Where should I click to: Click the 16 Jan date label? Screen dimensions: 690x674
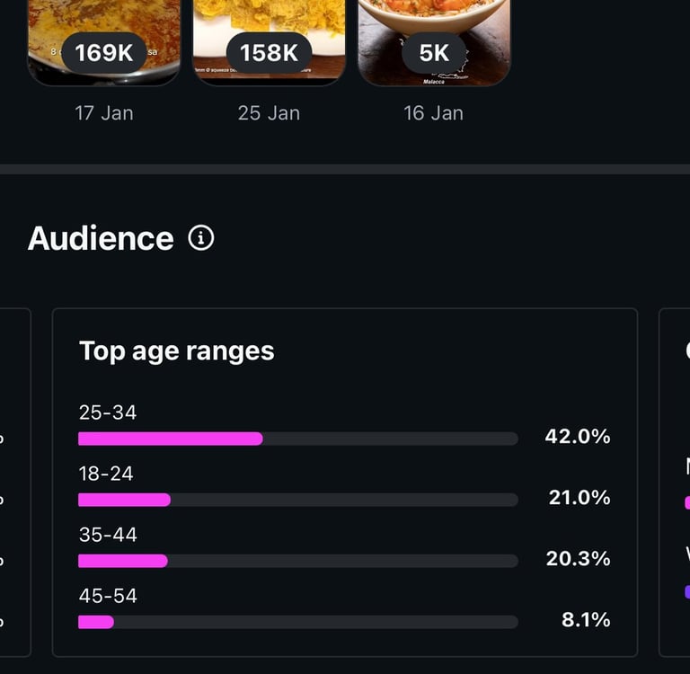434,113
